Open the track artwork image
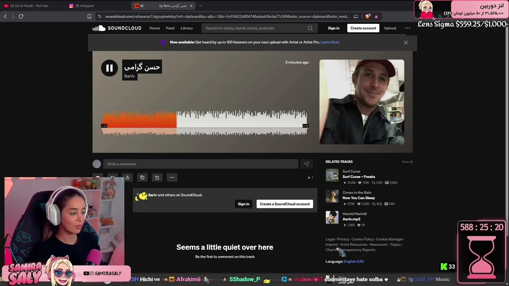Viewport: 509px width, 286px height. click(362, 102)
